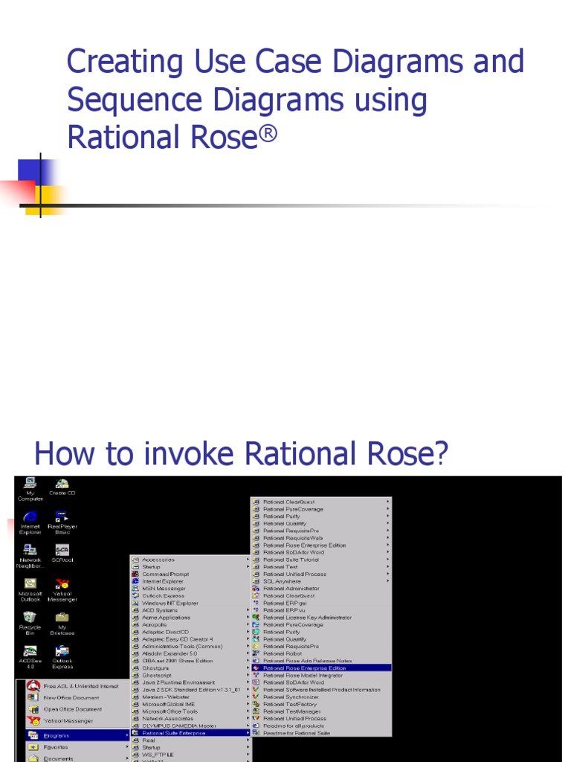571x762 pixels.
Task: Choose Internet Explorer in the Programs menu
Action: (190, 581)
